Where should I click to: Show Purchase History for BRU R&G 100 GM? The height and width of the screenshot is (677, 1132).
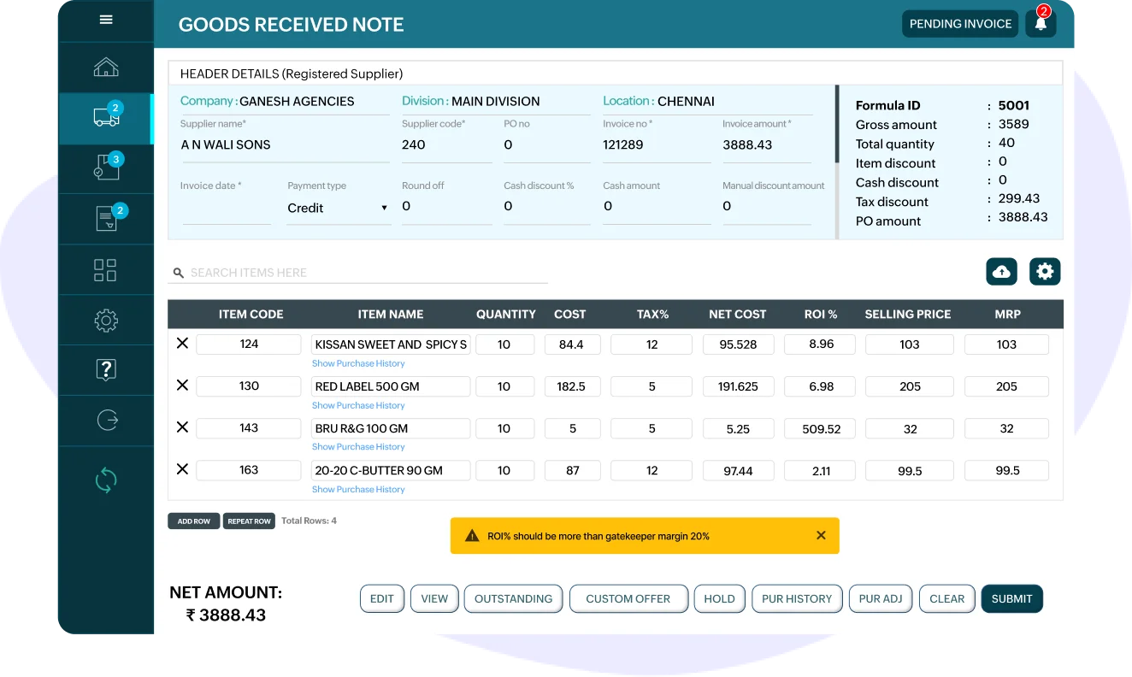(x=358, y=446)
